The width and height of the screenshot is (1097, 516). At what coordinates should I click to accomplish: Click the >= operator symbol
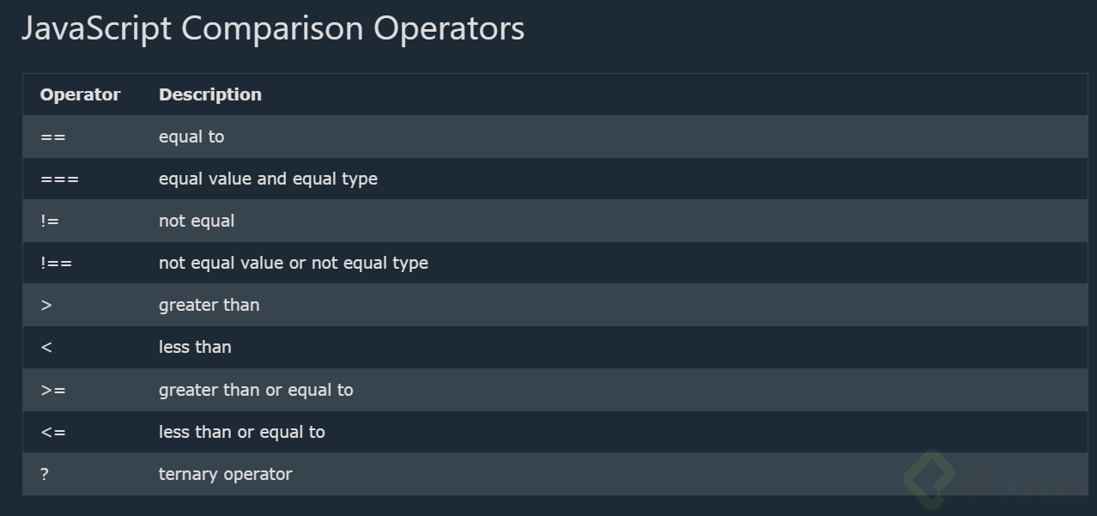coord(53,390)
